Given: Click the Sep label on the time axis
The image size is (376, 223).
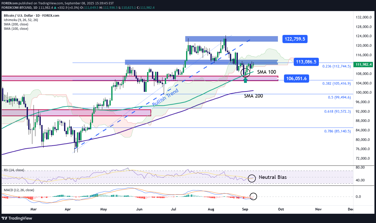Looking at the screenshot, I should coord(245,209).
